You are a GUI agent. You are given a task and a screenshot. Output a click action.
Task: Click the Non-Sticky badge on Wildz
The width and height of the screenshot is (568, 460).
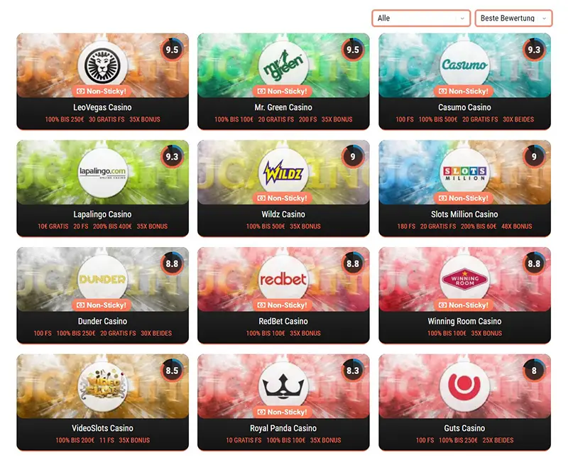click(x=283, y=198)
